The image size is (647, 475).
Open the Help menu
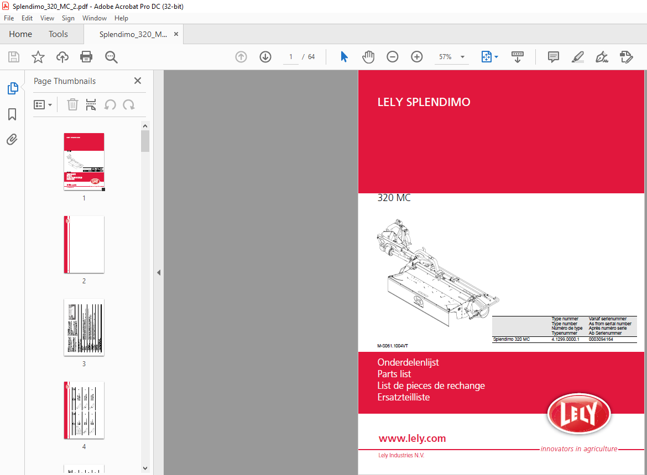tap(121, 18)
